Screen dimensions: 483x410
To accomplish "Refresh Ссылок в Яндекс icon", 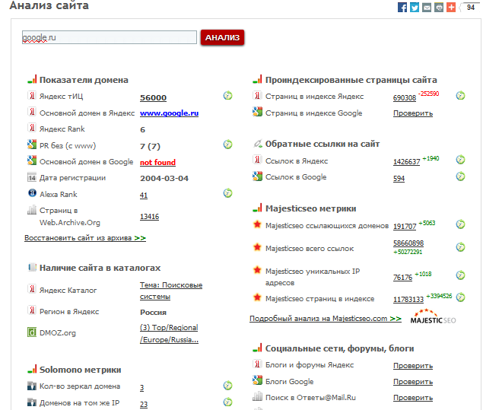I will coord(460,160).
